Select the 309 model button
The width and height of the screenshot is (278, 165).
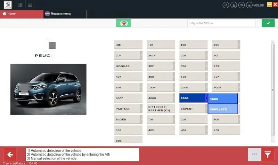coord(128,130)
